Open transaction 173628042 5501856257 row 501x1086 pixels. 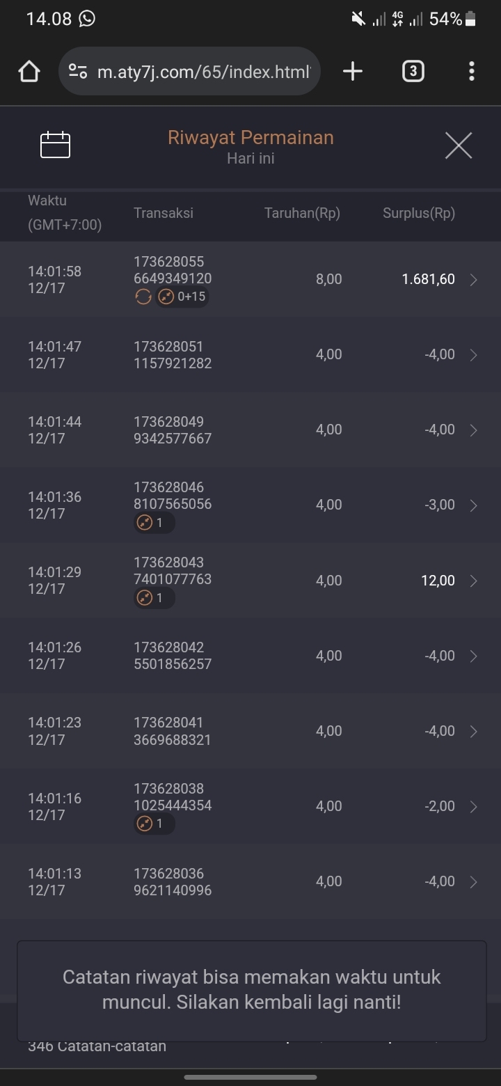pos(173,656)
